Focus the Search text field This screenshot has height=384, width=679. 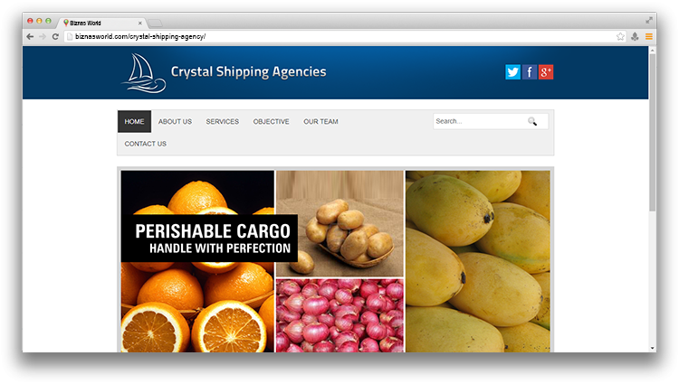480,121
